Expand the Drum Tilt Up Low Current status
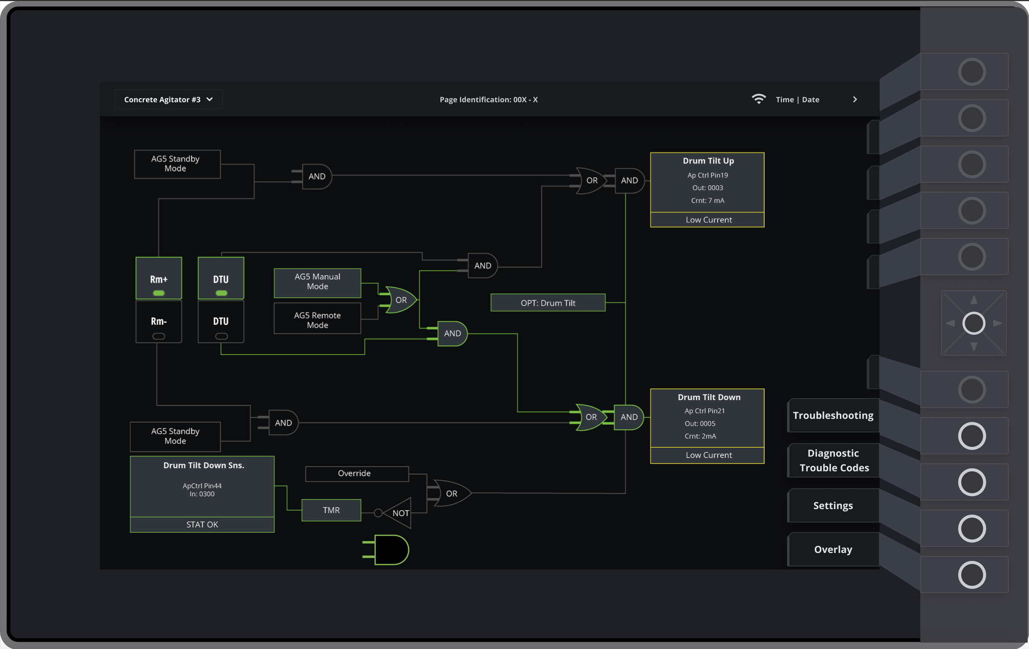 click(x=708, y=220)
